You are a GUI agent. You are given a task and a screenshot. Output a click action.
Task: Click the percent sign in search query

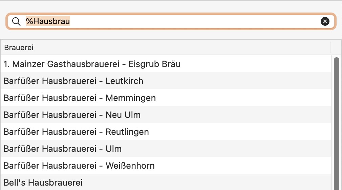click(29, 21)
